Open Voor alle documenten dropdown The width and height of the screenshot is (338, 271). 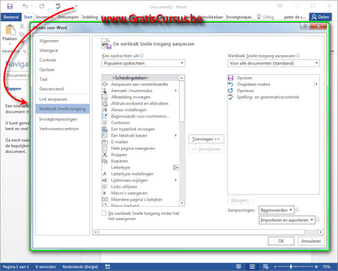(x=274, y=63)
